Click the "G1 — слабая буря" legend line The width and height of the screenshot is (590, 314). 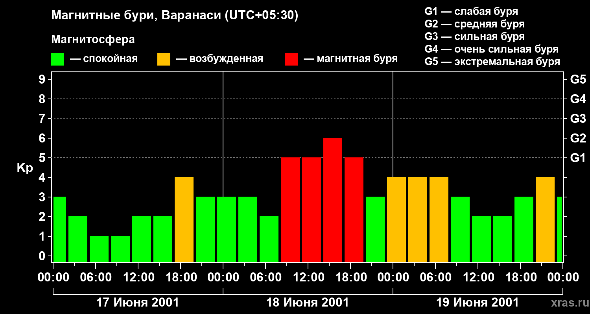[x=471, y=11]
